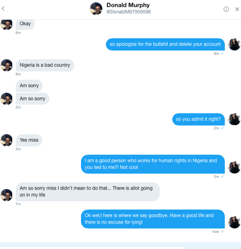
Task: Click the avatar next to "Yes miss"
Action: tap(6, 140)
